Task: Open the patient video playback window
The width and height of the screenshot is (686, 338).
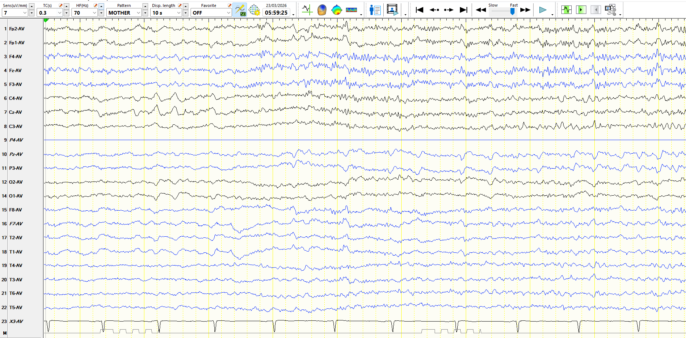Action: pos(392,10)
